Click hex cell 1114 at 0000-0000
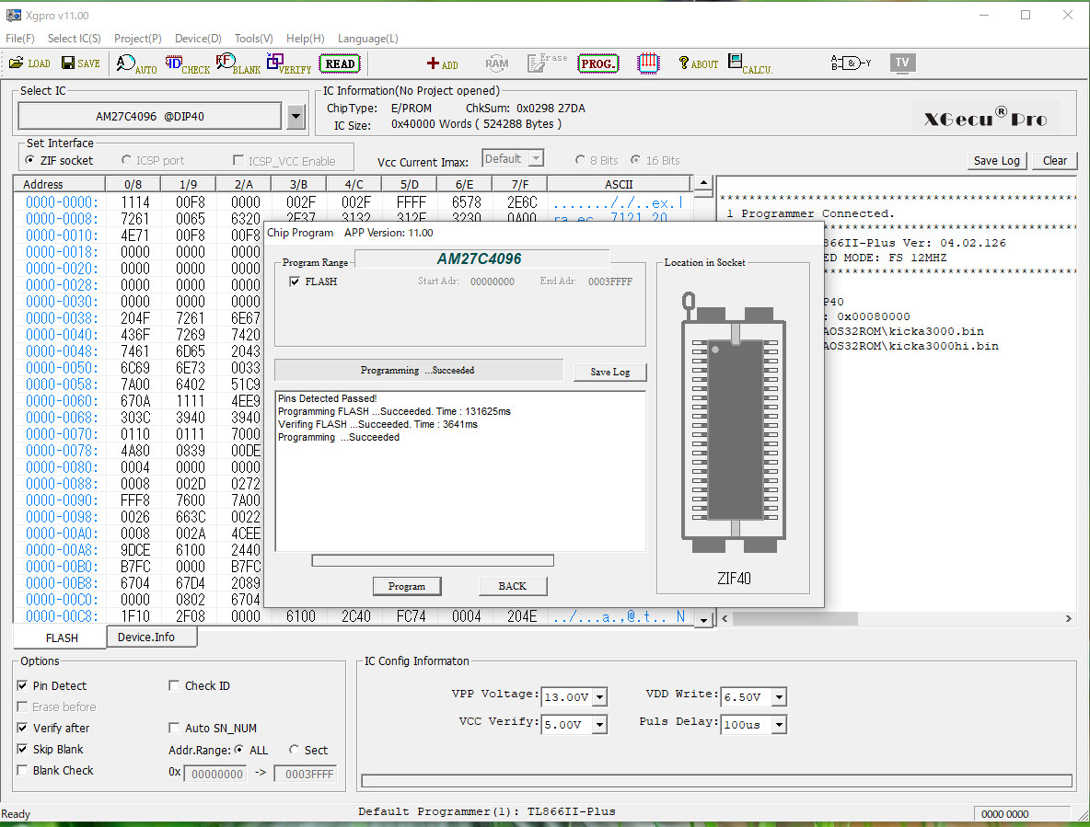 (134, 202)
